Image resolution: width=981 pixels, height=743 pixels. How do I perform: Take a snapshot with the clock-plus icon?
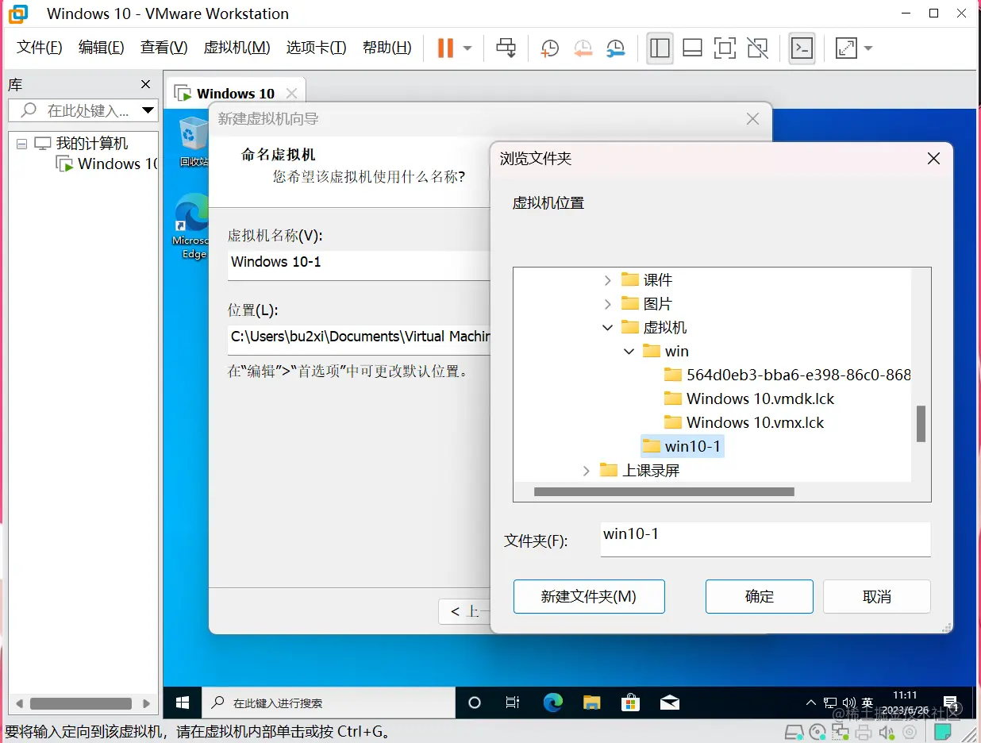coord(549,48)
